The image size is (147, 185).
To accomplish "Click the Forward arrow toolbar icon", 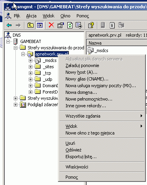I will pos(18,25).
